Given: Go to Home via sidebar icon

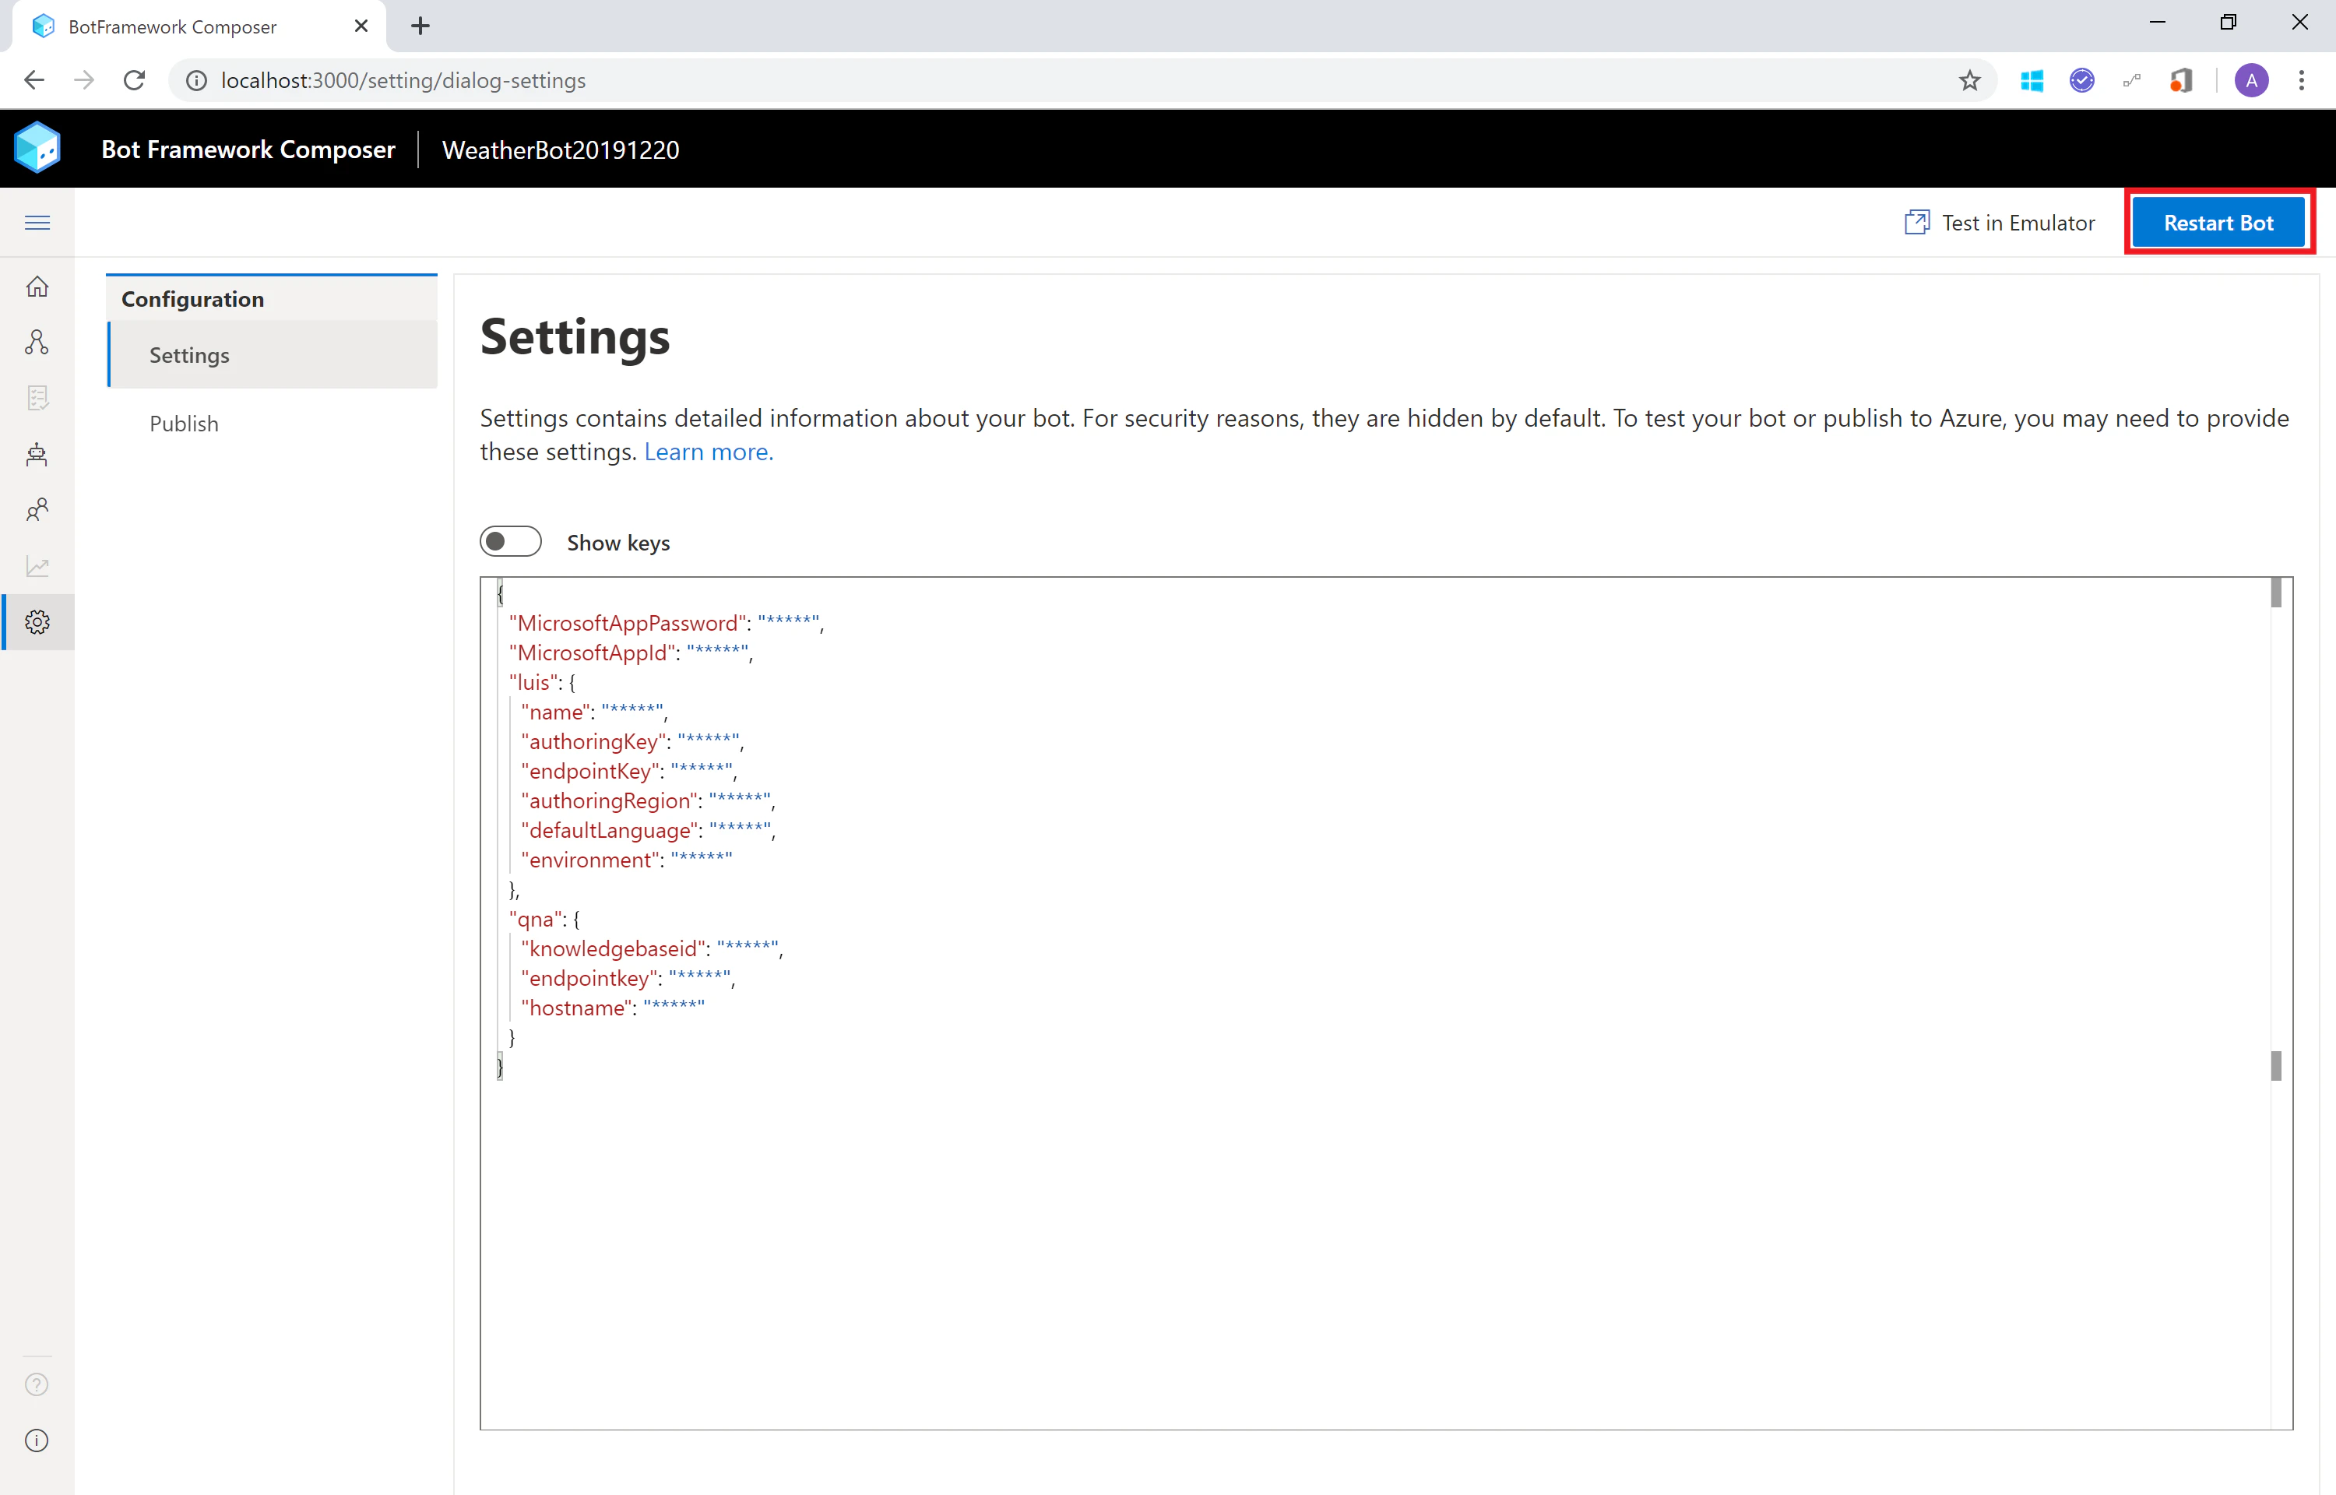Looking at the screenshot, I should (x=37, y=287).
